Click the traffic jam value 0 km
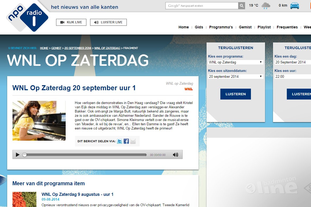The height and width of the screenshot is (207, 311). pyautogui.click(x=283, y=5)
